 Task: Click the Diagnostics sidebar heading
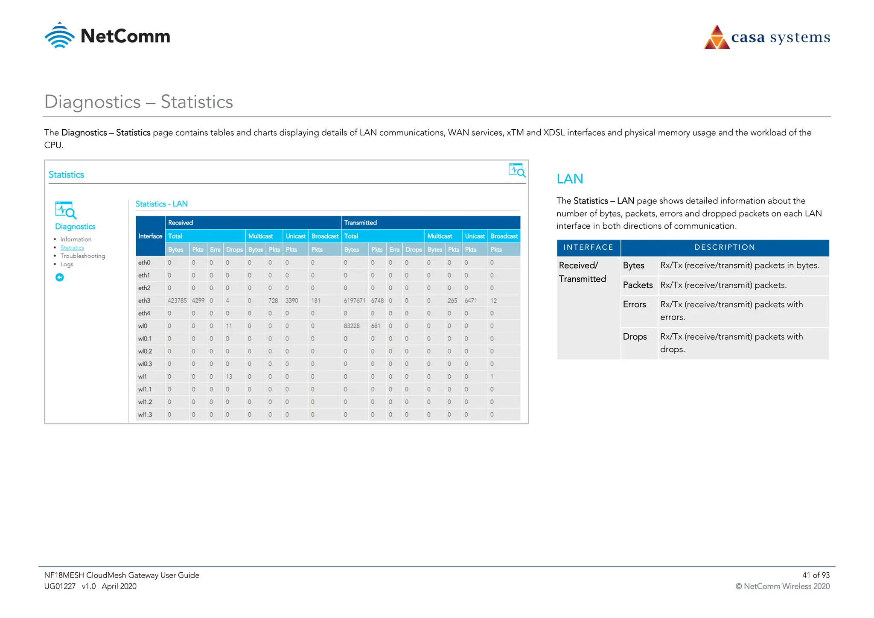[x=75, y=227]
